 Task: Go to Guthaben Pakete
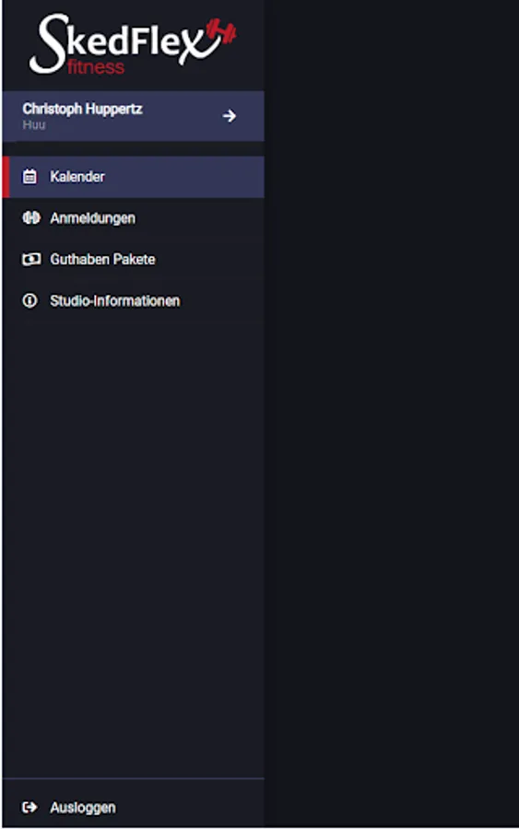pos(134,259)
